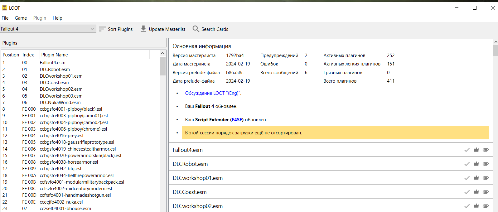
Task: Follow the F4SE hyperlink
Action: click(237, 120)
